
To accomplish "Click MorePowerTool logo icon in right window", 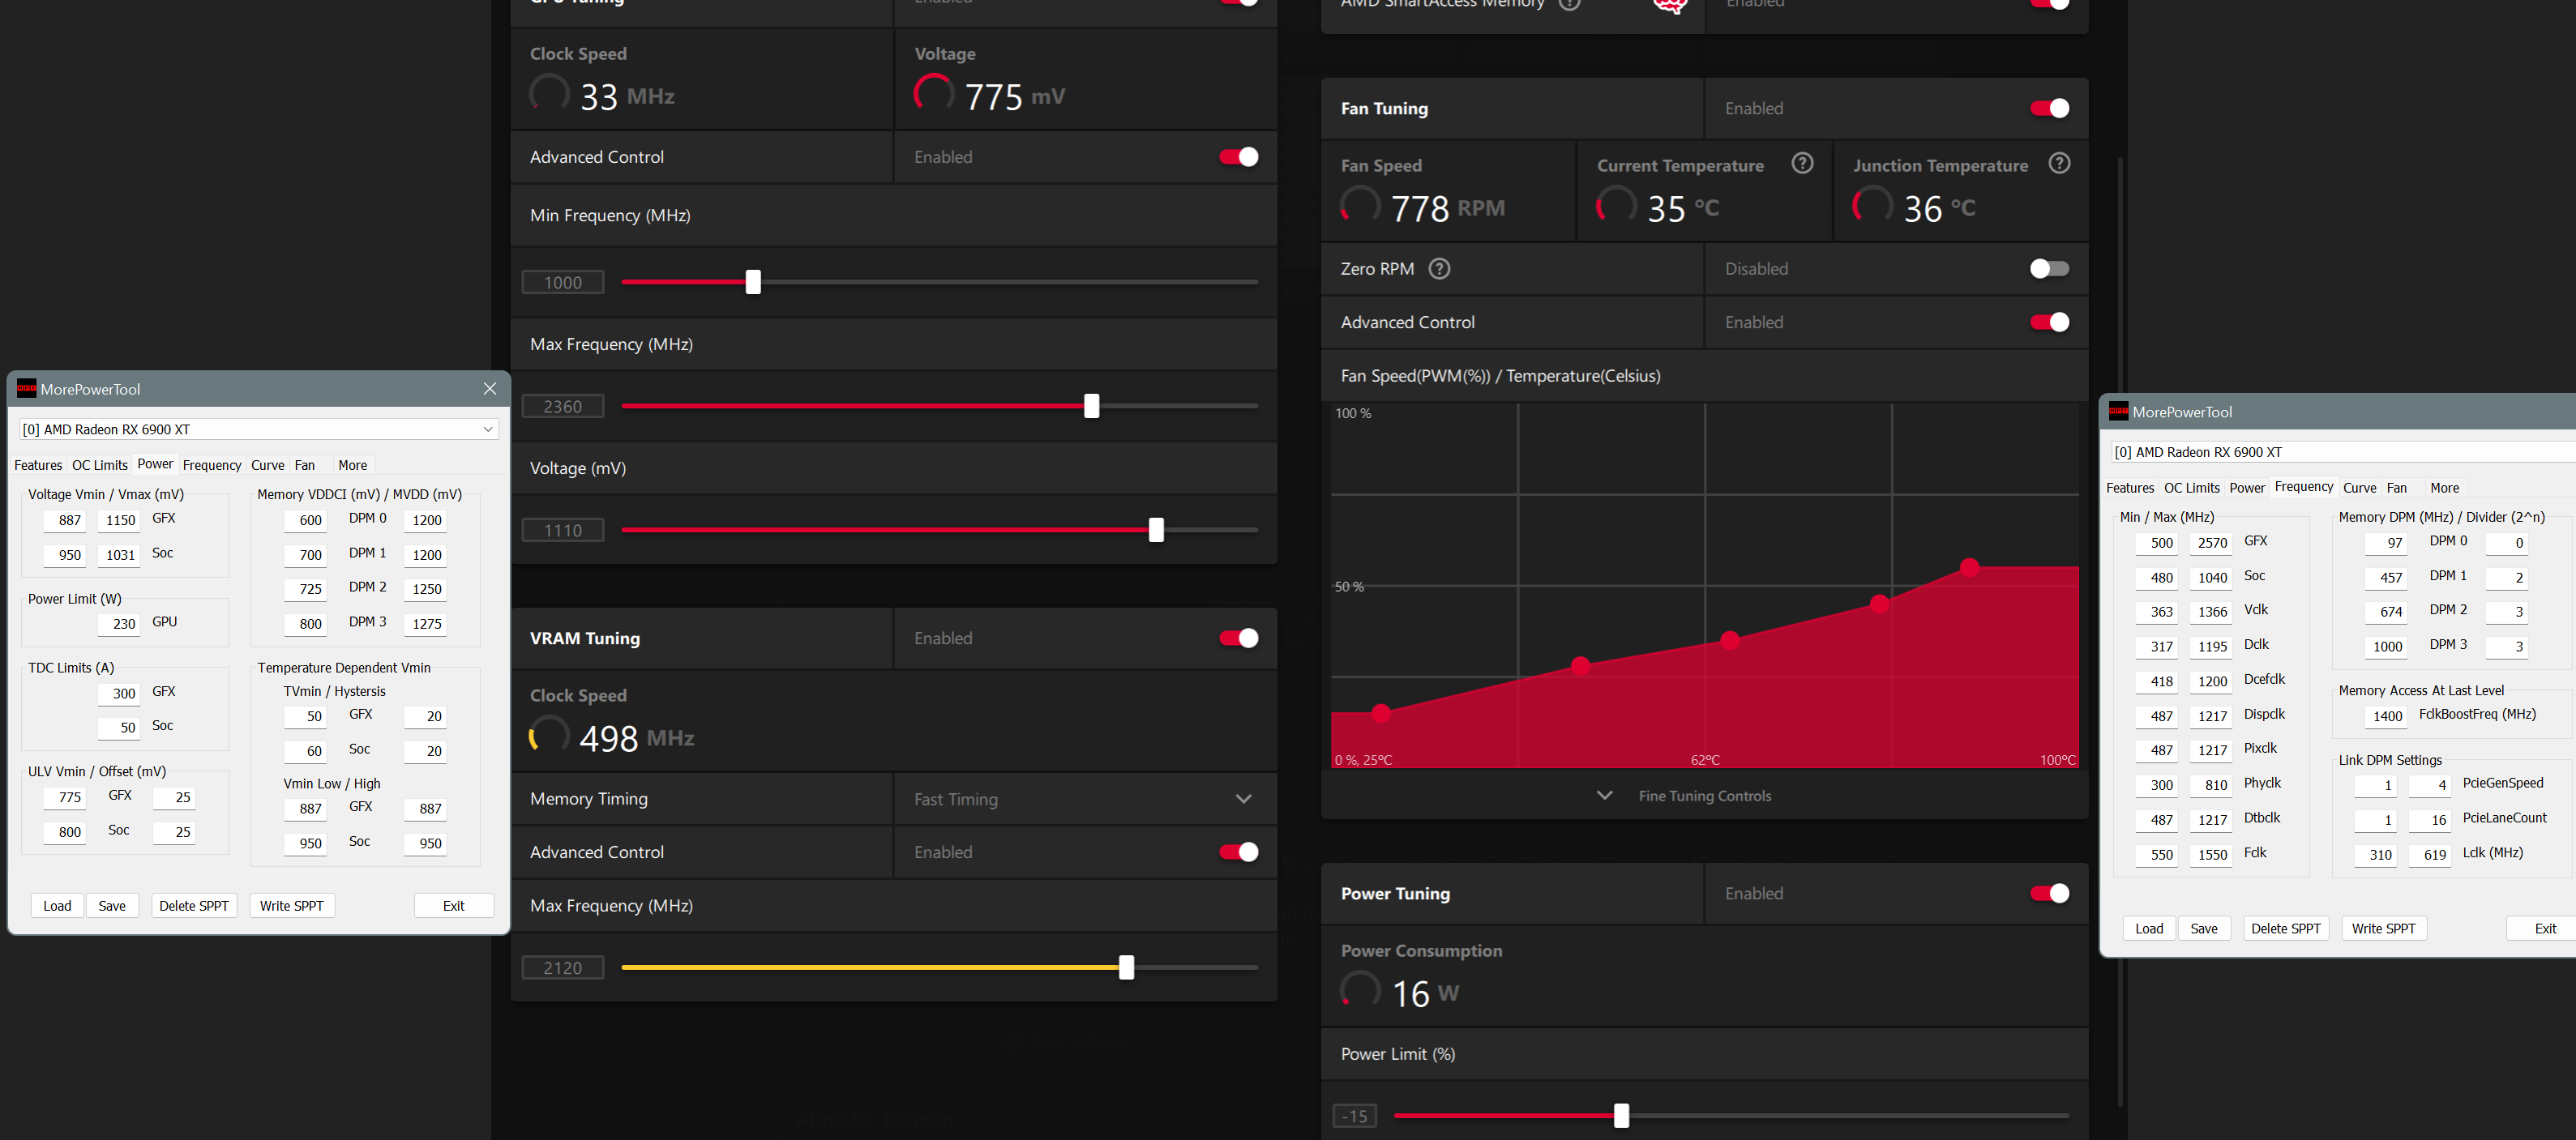I will [2118, 411].
